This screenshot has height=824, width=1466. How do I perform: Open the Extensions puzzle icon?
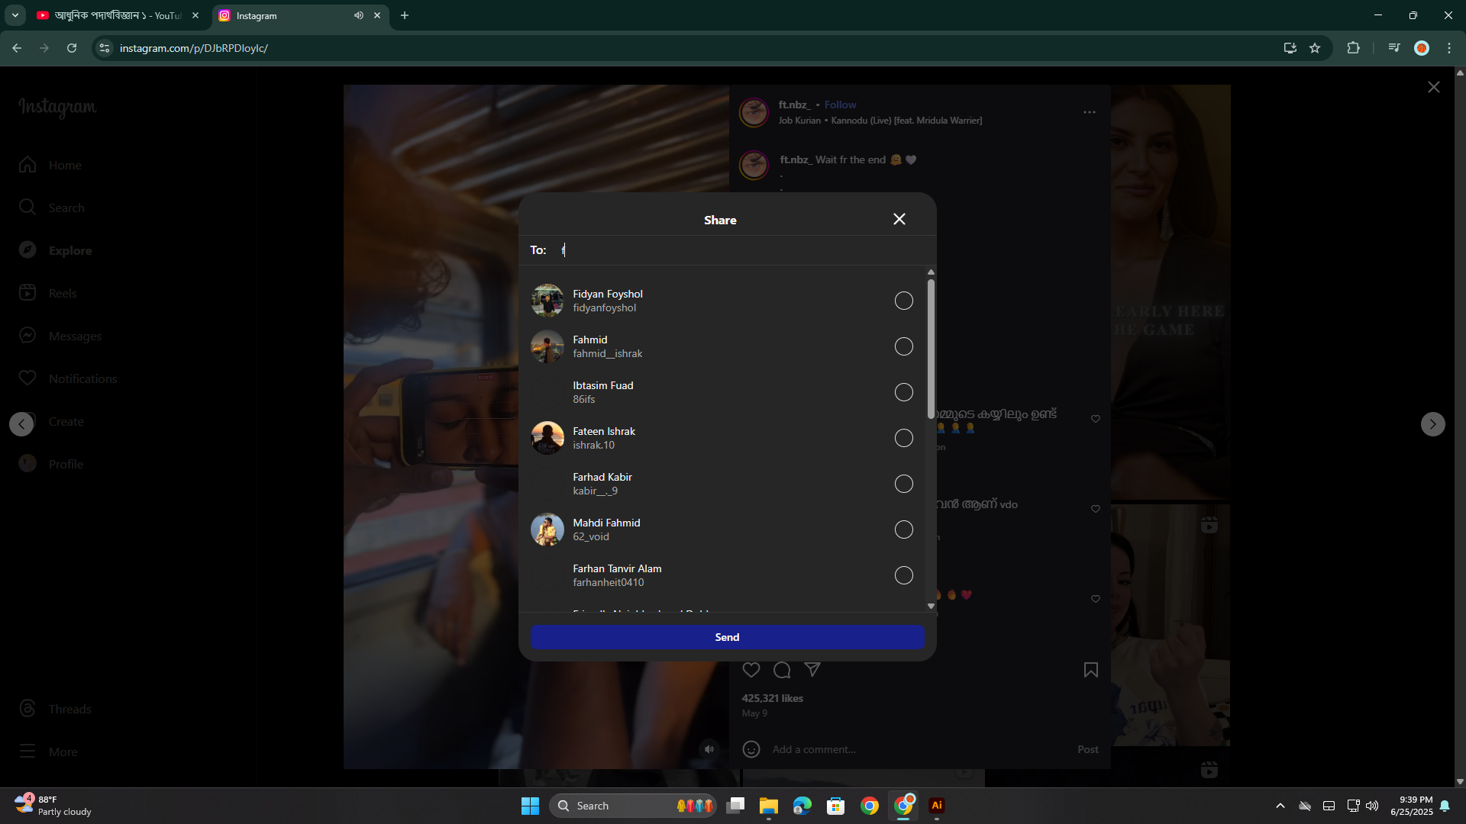1353,48
